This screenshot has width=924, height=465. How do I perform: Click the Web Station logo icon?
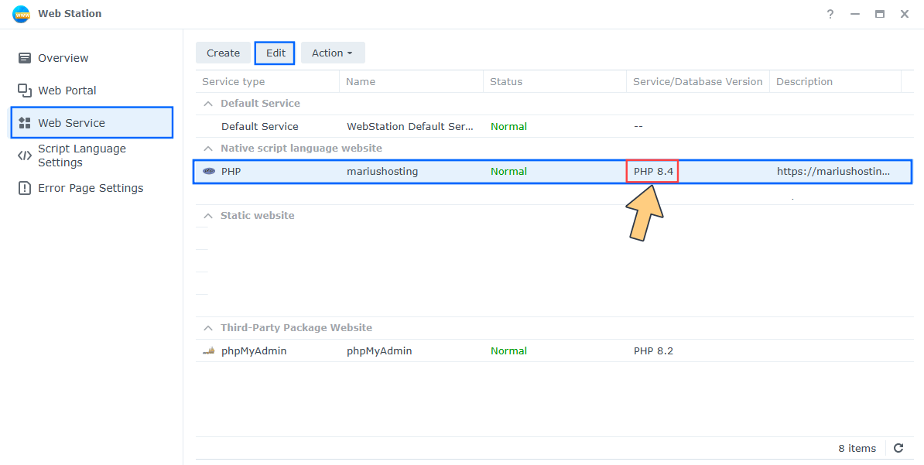(20, 13)
